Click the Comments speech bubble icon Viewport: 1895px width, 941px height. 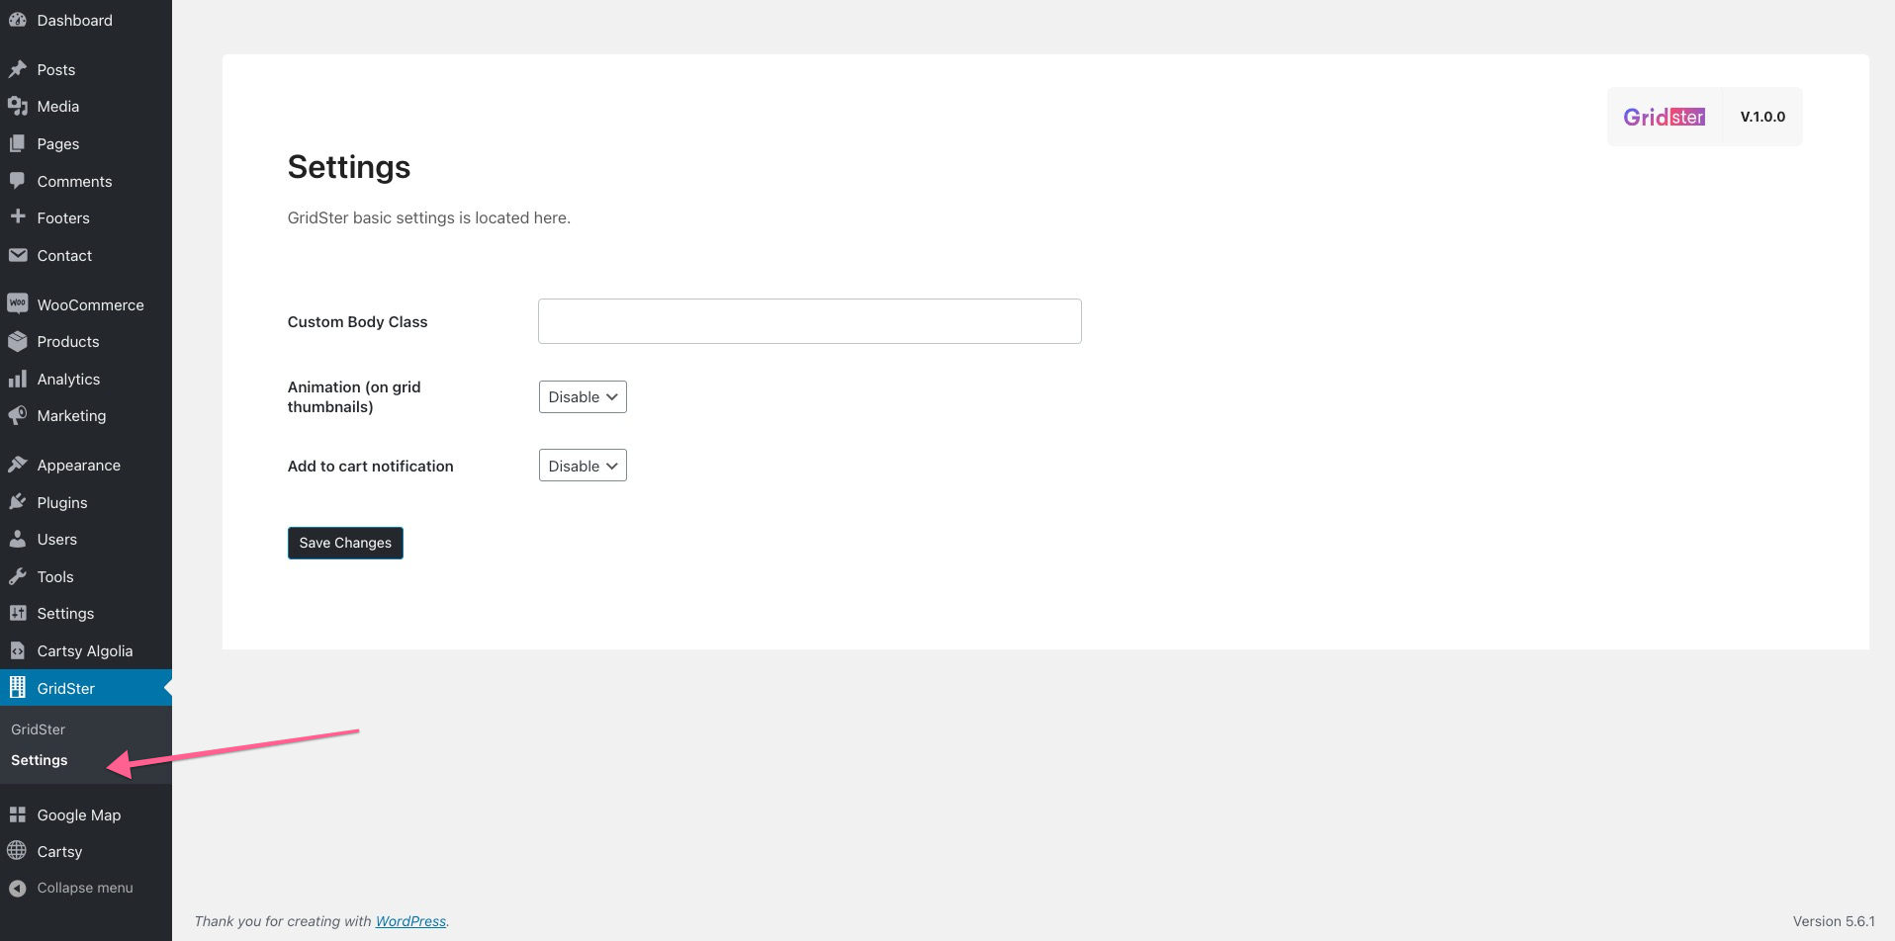17,181
